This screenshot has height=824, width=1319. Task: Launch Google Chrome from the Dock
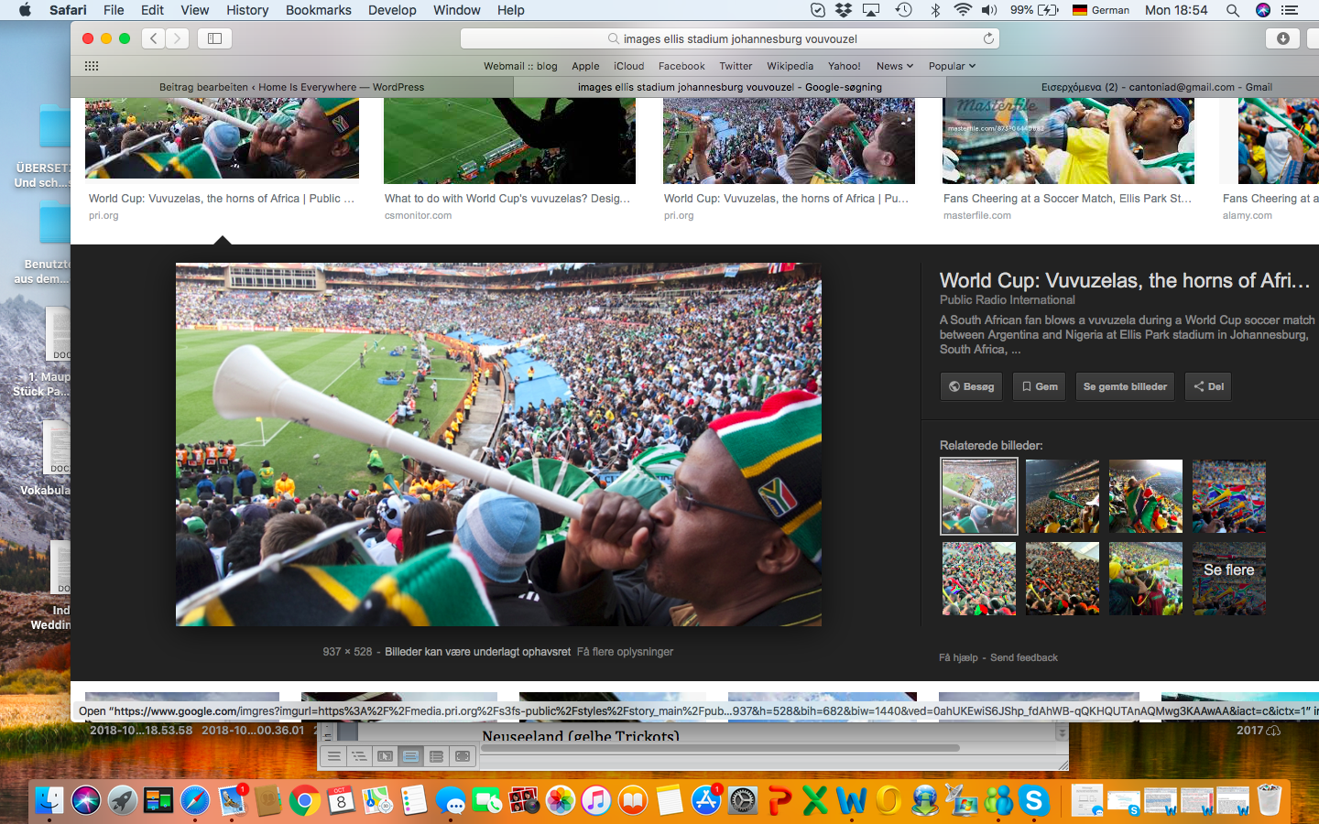coord(305,801)
